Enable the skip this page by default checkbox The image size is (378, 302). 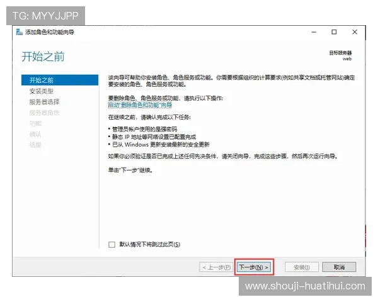click(x=112, y=245)
